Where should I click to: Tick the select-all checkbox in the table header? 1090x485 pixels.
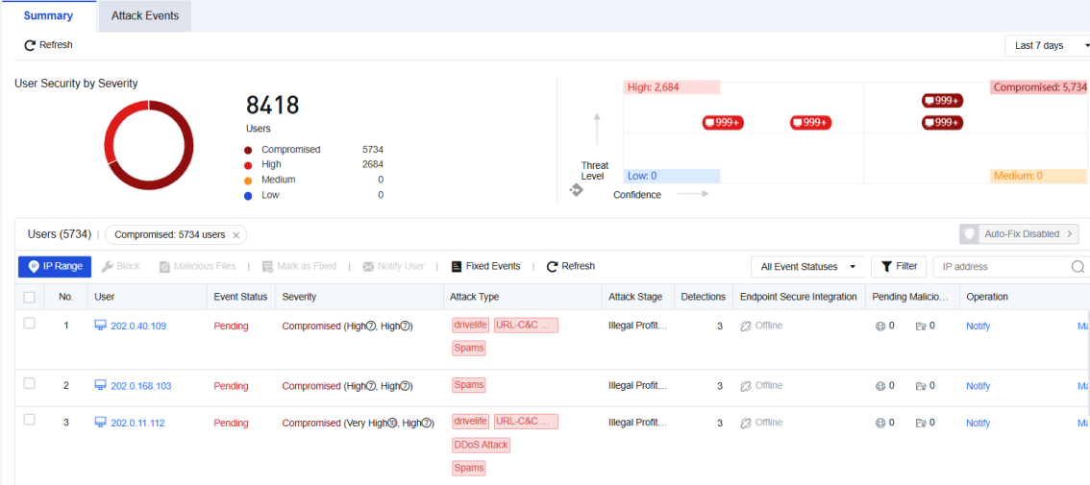click(x=29, y=297)
